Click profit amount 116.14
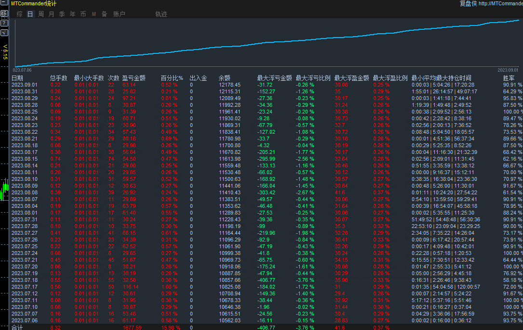This screenshot has width=523, height=330. (131, 287)
